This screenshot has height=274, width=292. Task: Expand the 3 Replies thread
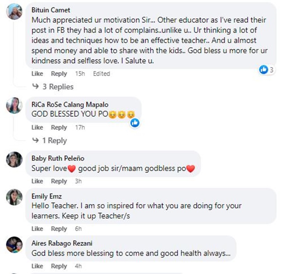click(53, 87)
